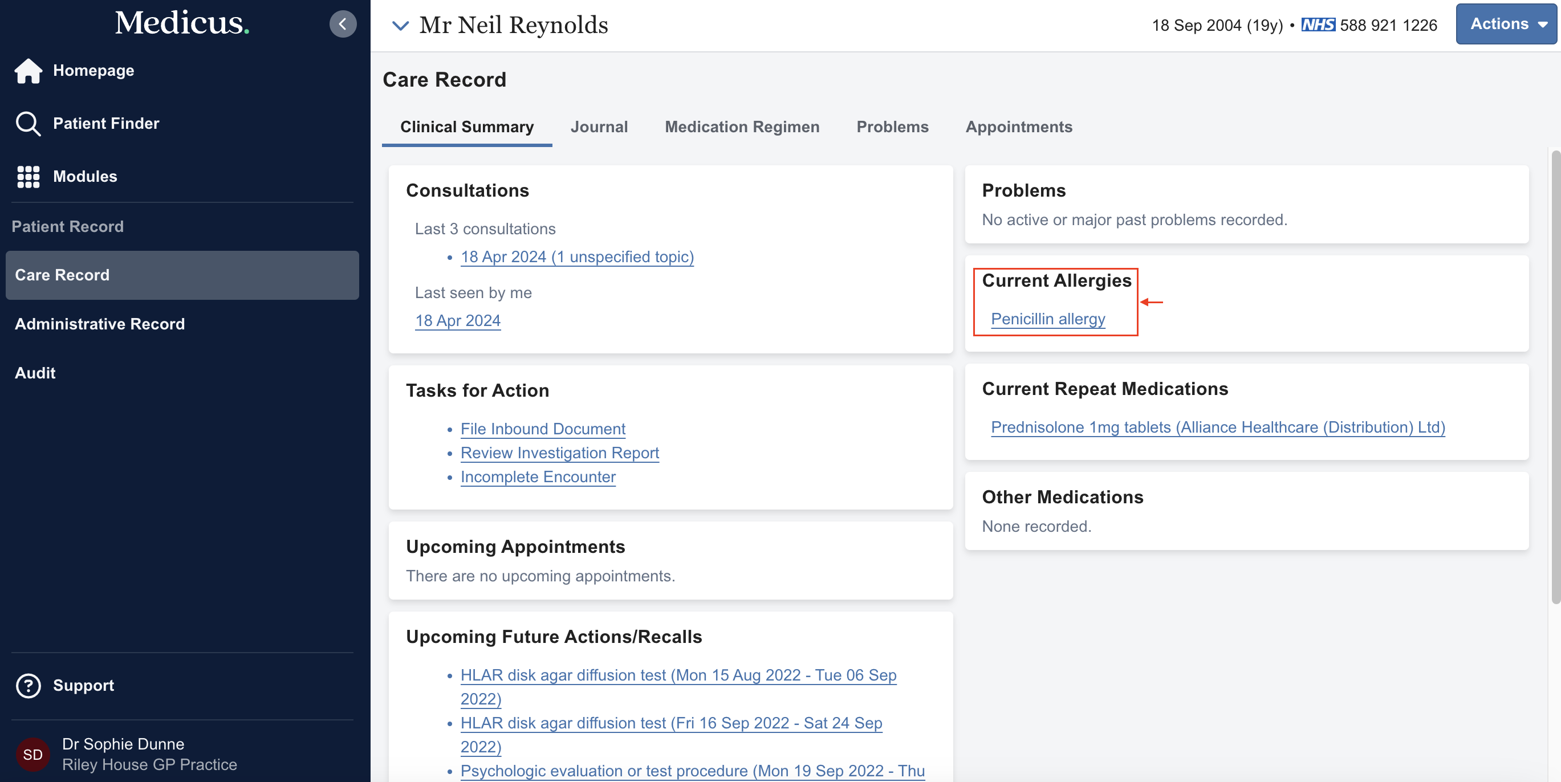Open the Prednisolone 1mg tablets medication link
Screen dimensions: 1561x782
coord(1218,427)
